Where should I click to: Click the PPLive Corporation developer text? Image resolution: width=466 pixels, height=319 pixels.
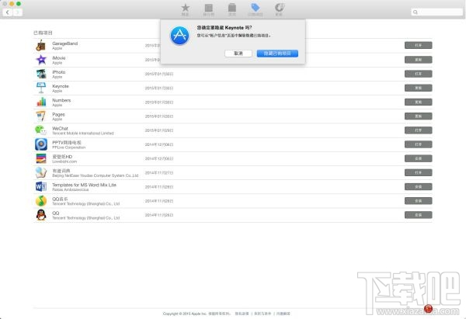point(68,147)
